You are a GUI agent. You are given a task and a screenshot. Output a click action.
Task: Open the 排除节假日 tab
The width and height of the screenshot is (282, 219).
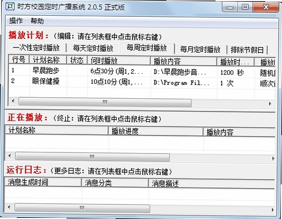[x=247, y=50]
